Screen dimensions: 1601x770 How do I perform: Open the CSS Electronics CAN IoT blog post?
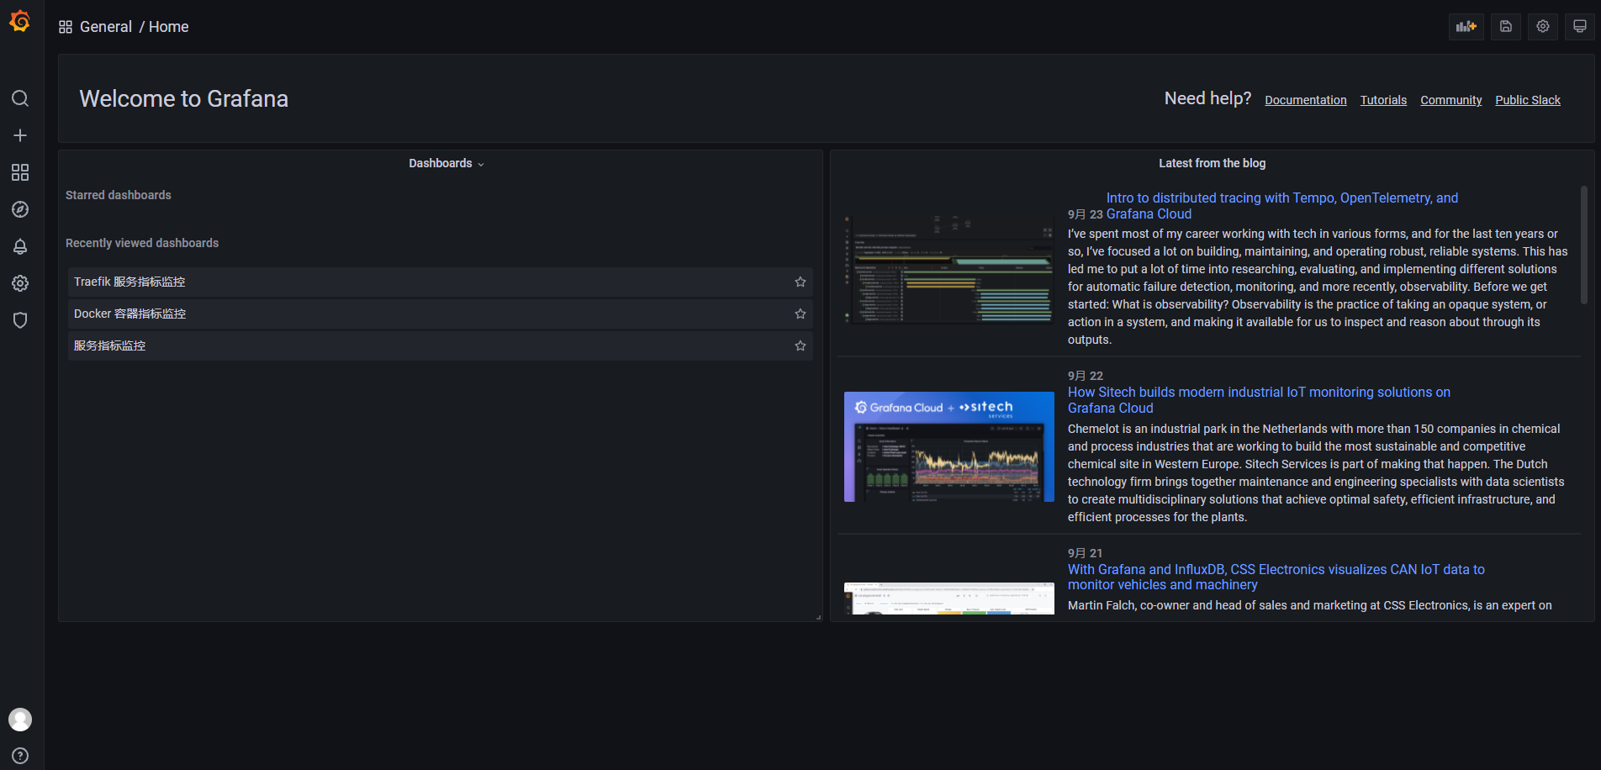[1276, 577]
